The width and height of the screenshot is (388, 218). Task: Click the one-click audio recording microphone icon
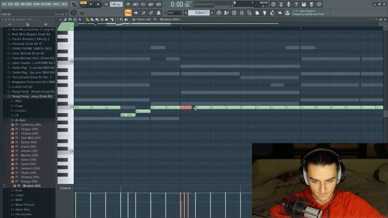[289, 4]
